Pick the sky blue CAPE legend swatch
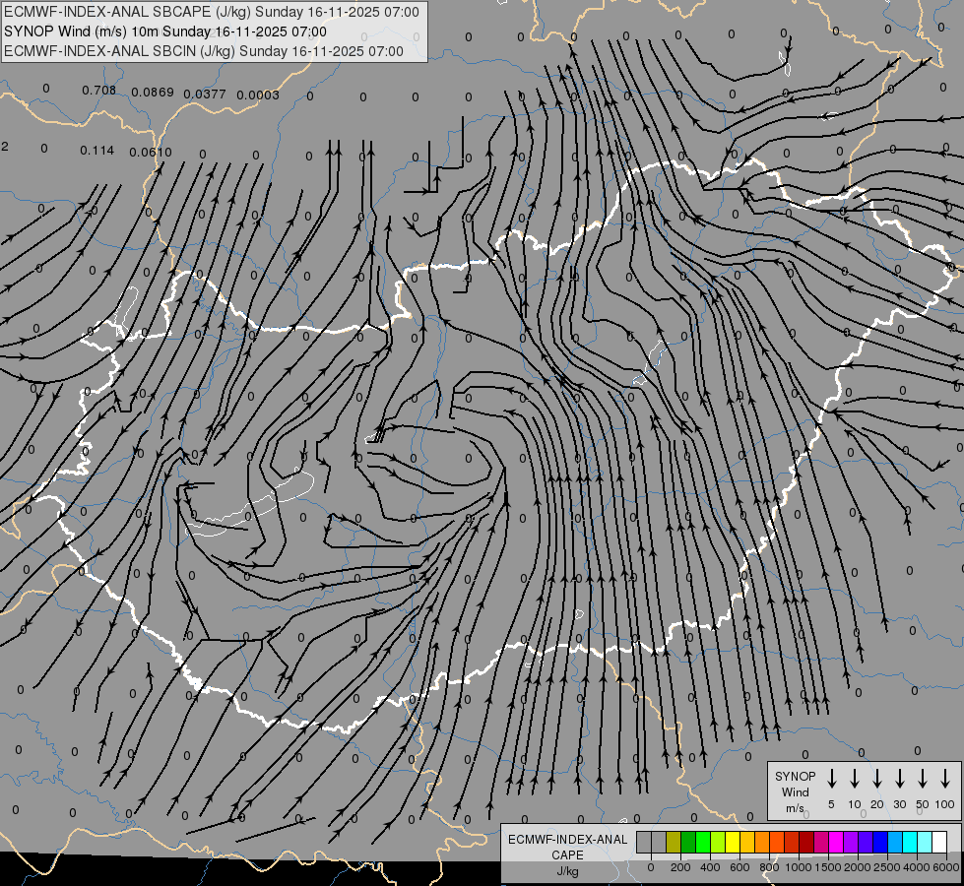This screenshot has height=886, width=964. pos(895,842)
